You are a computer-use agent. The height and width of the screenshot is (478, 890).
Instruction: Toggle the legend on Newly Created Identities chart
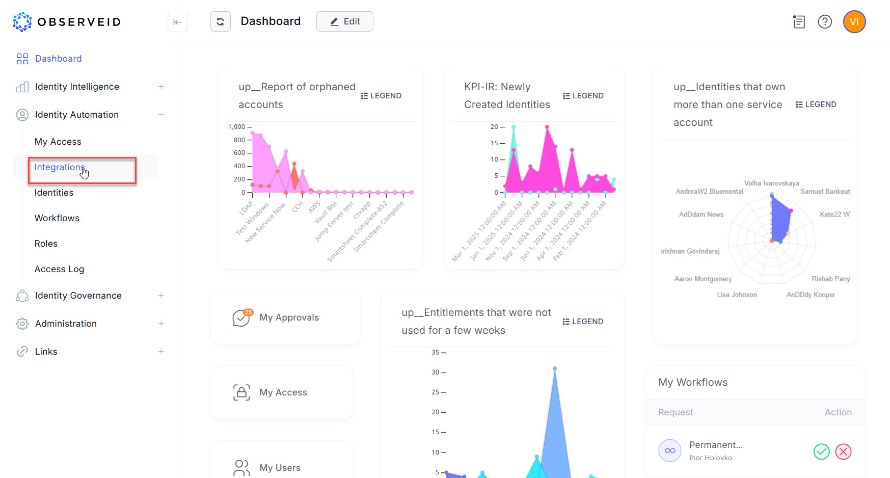(583, 95)
